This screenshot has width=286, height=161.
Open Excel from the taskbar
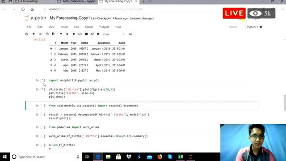click(181, 157)
